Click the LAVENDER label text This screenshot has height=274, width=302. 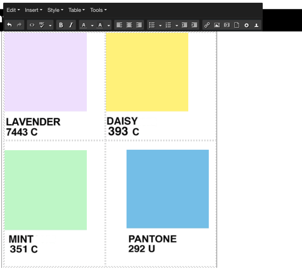coord(33,122)
